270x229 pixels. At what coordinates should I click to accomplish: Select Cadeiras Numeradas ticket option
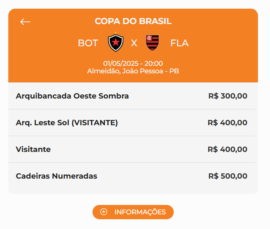coord(56,176)
